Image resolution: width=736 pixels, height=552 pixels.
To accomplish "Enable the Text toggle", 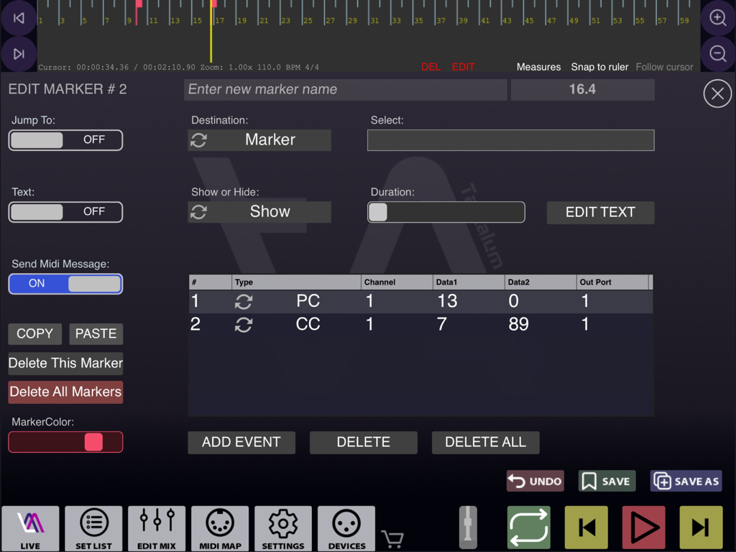I will pyautogui.click(x=65, y=211).
